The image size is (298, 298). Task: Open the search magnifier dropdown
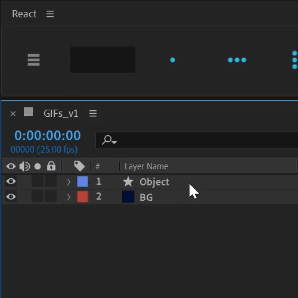point(109,140)
